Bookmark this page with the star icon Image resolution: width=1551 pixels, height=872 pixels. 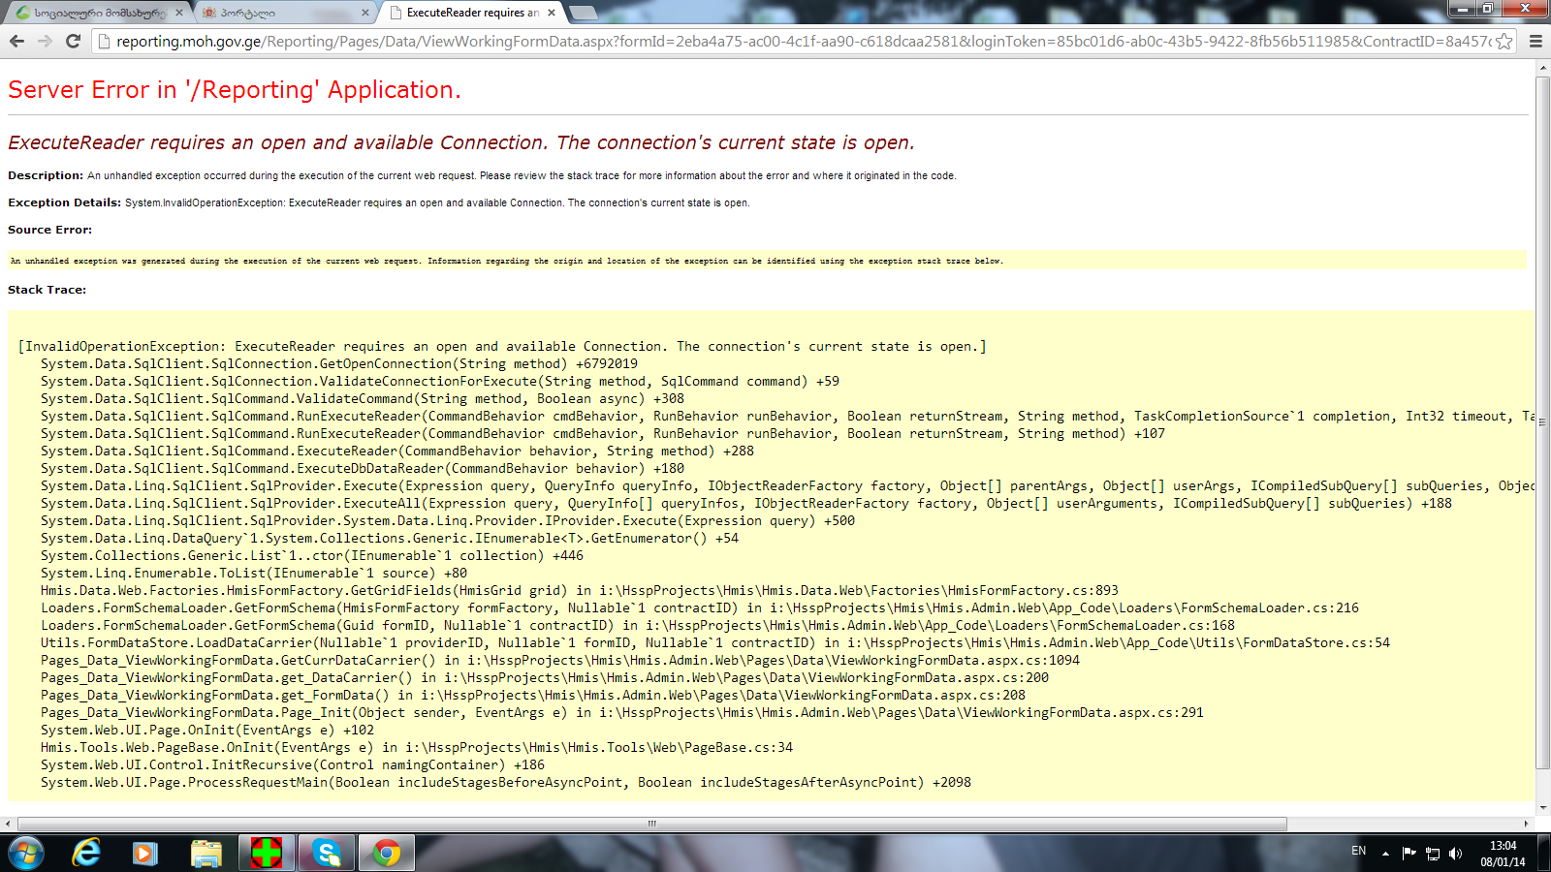[x=1504, y=41]
